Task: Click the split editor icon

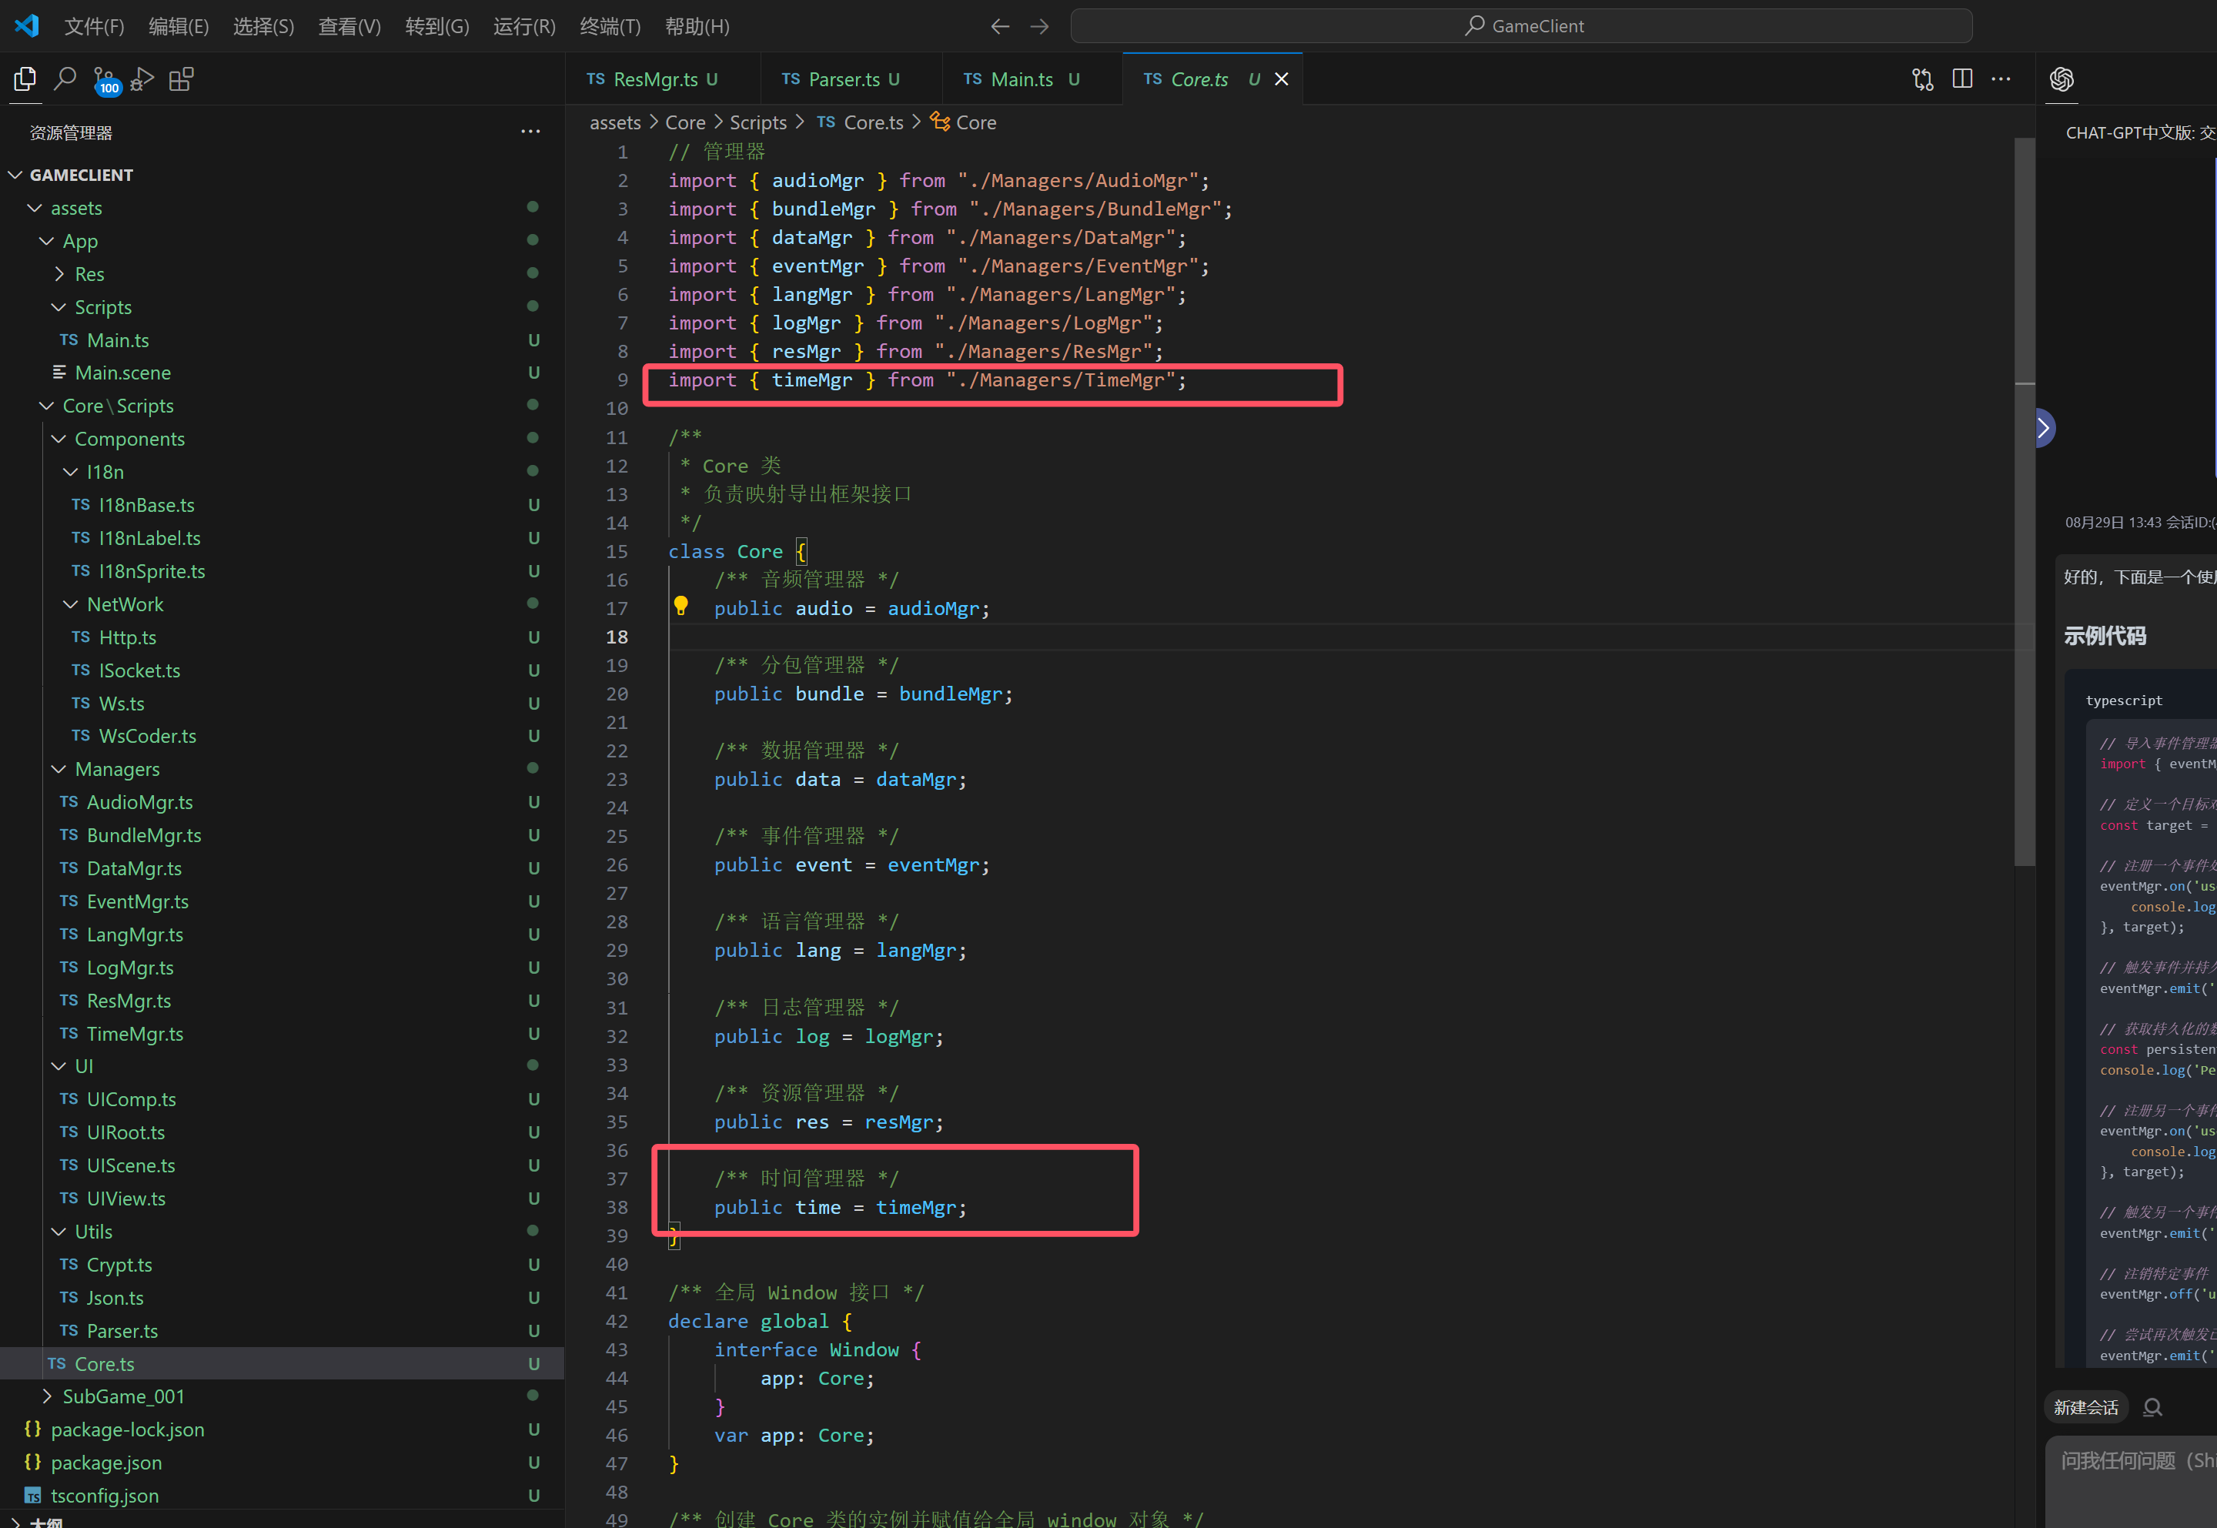Action: coord(1961,79)
